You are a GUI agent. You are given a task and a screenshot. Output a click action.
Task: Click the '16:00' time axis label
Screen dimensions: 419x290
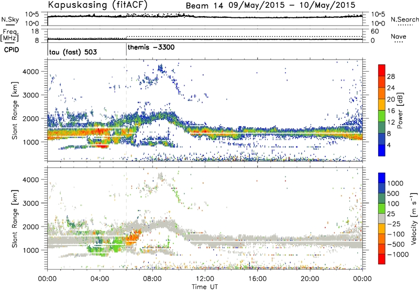click(x=257, y=279)
